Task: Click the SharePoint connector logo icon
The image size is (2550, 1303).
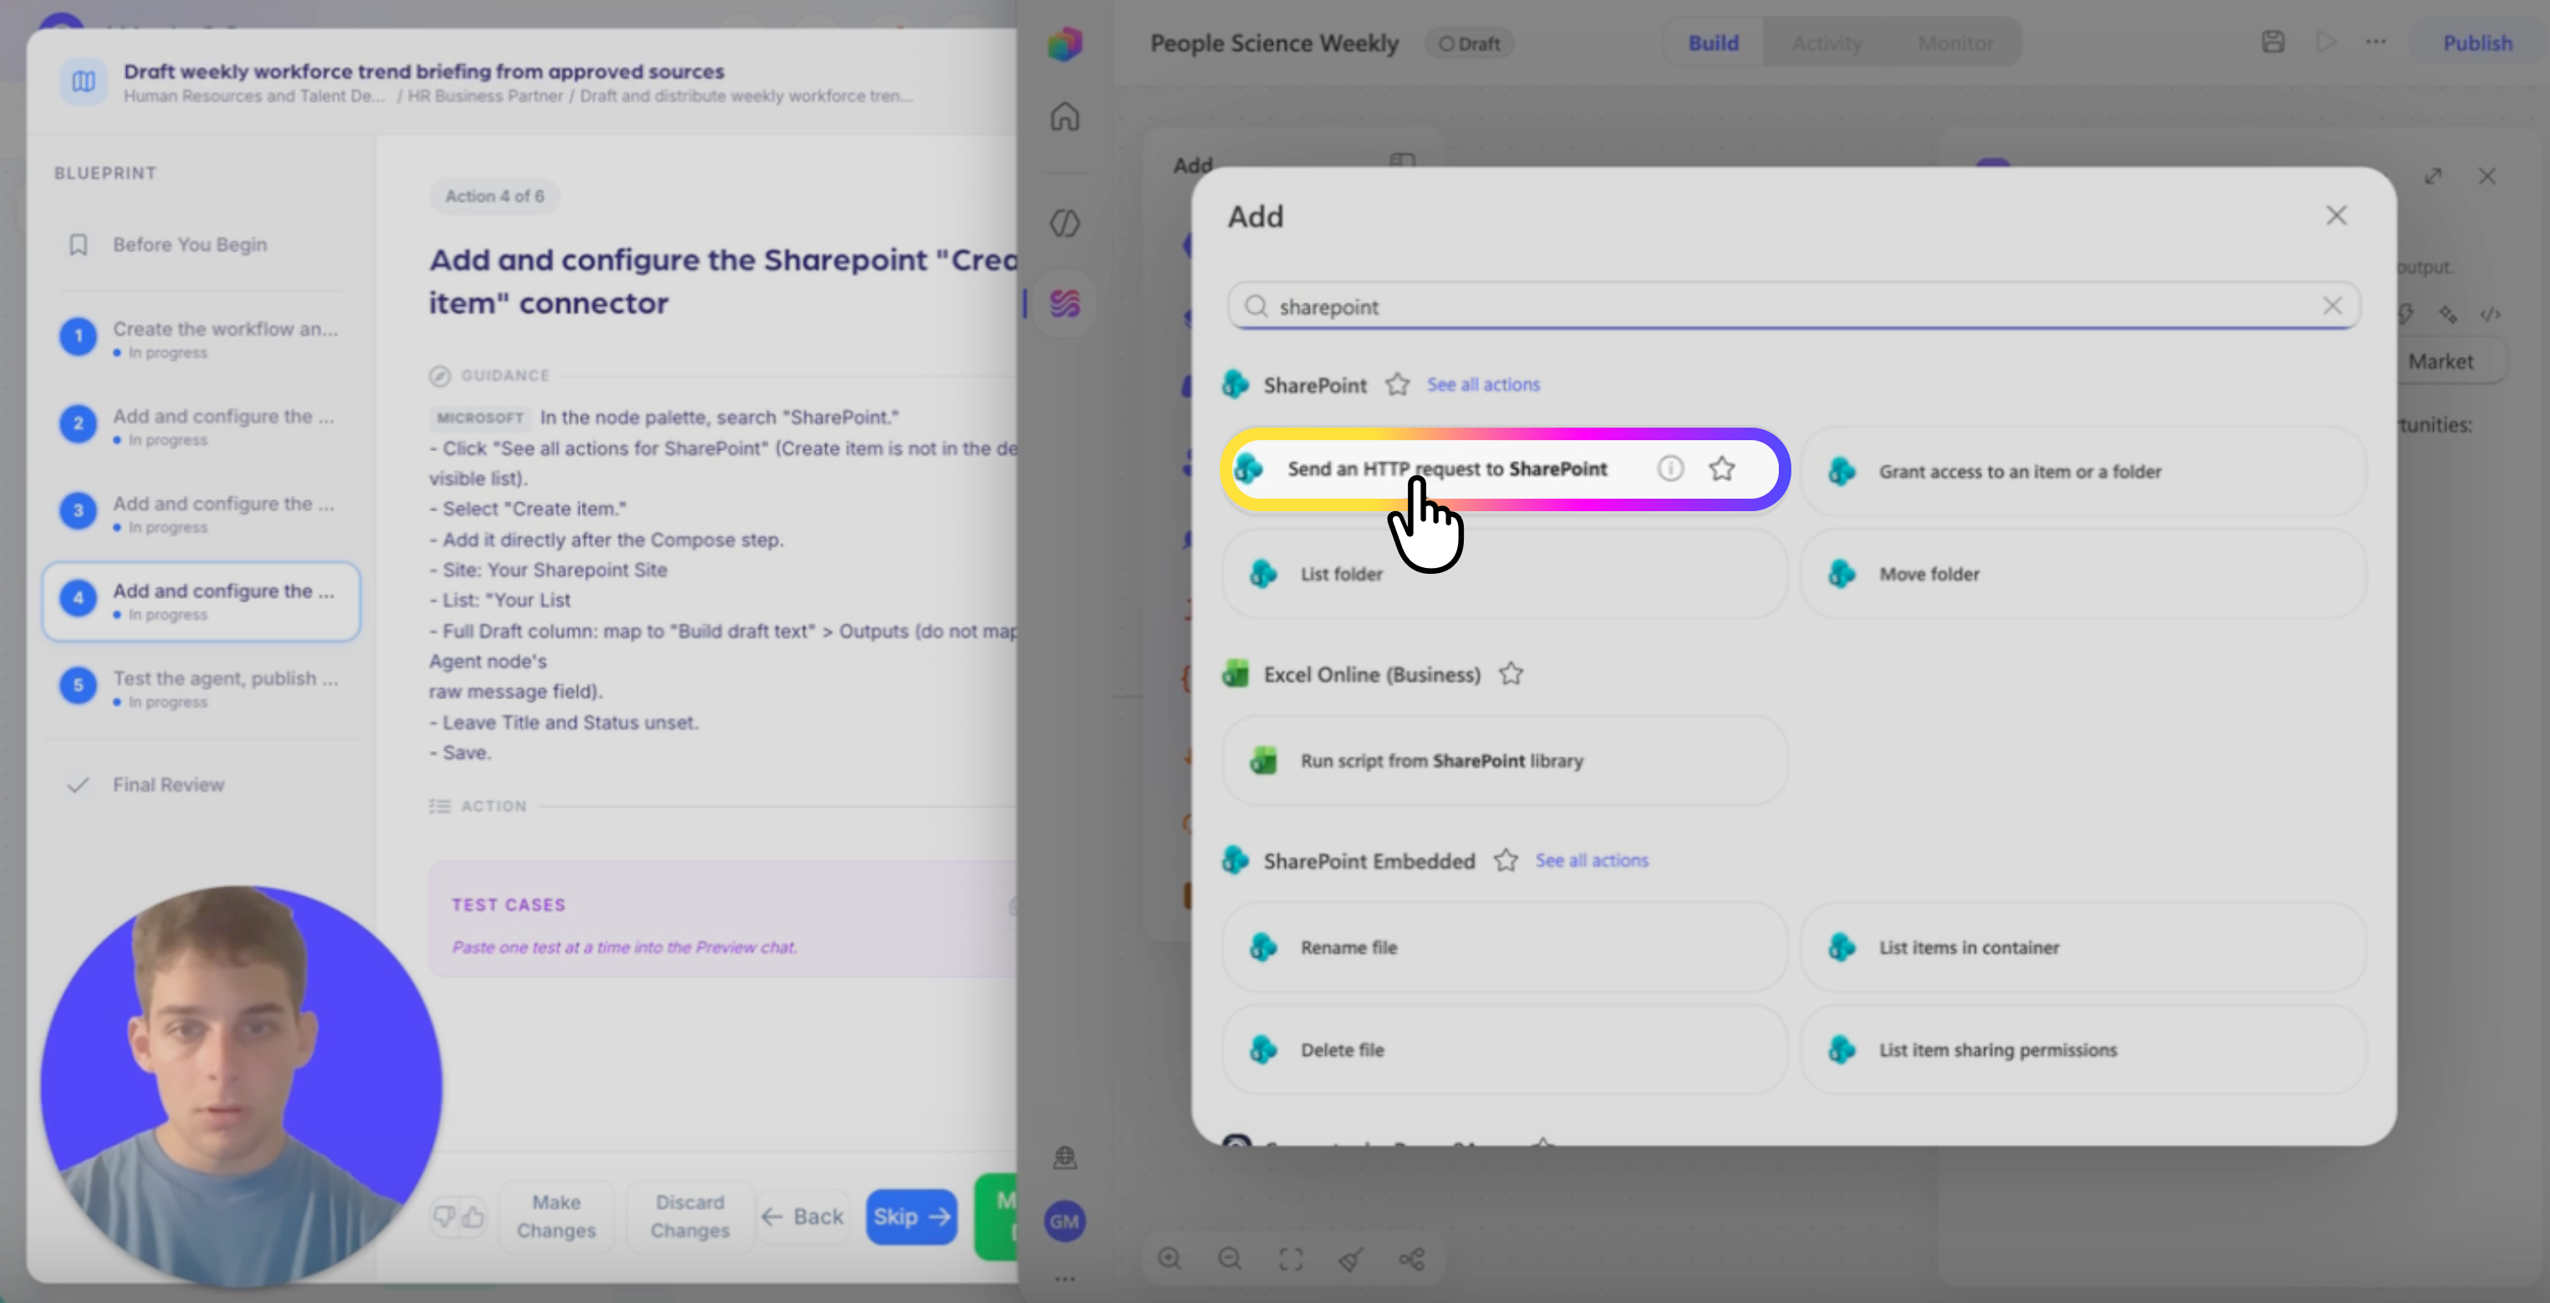Action: 1236,384
